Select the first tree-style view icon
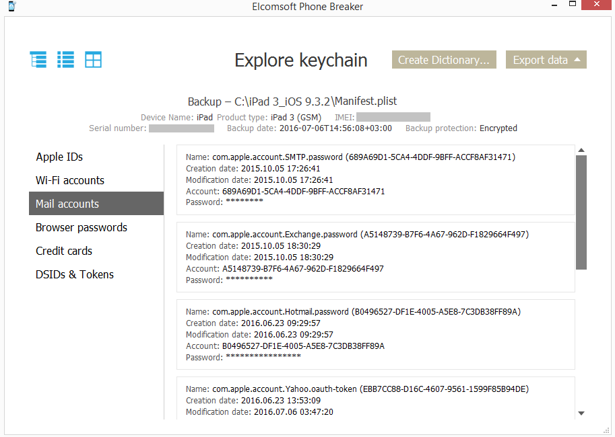 [x=38, y=60]
